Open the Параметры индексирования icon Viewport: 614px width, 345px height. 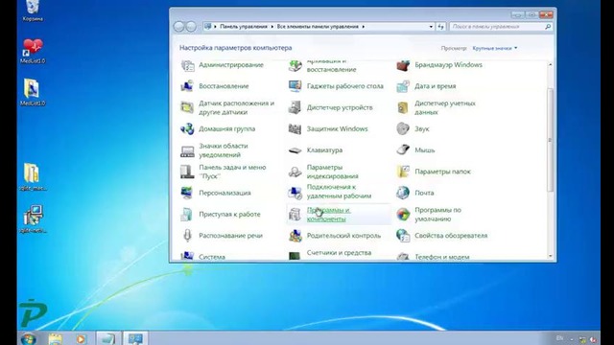(x=295, y=172)
